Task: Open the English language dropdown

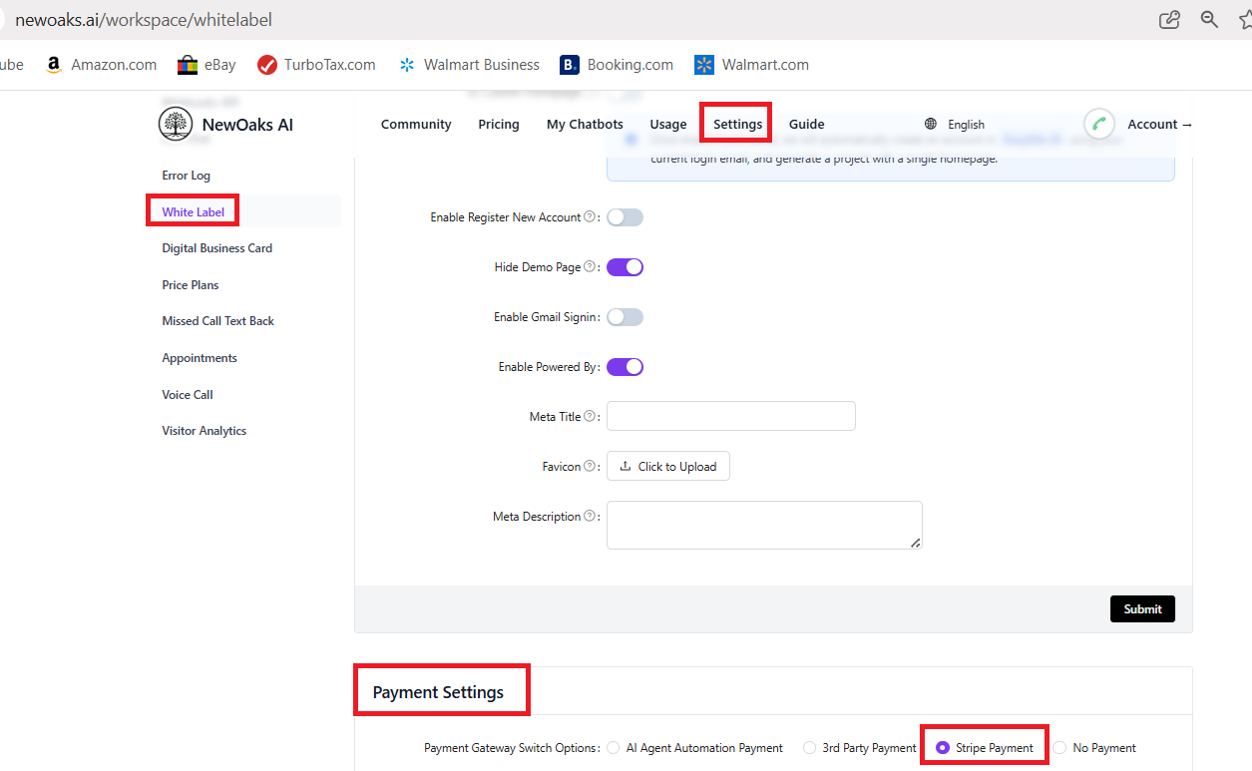Action: 965,125
